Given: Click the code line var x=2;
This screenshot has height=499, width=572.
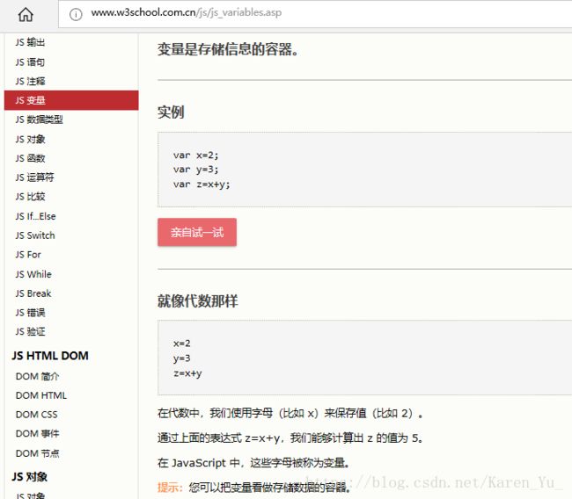Looking at the screenshot, I should click(196, 155).
